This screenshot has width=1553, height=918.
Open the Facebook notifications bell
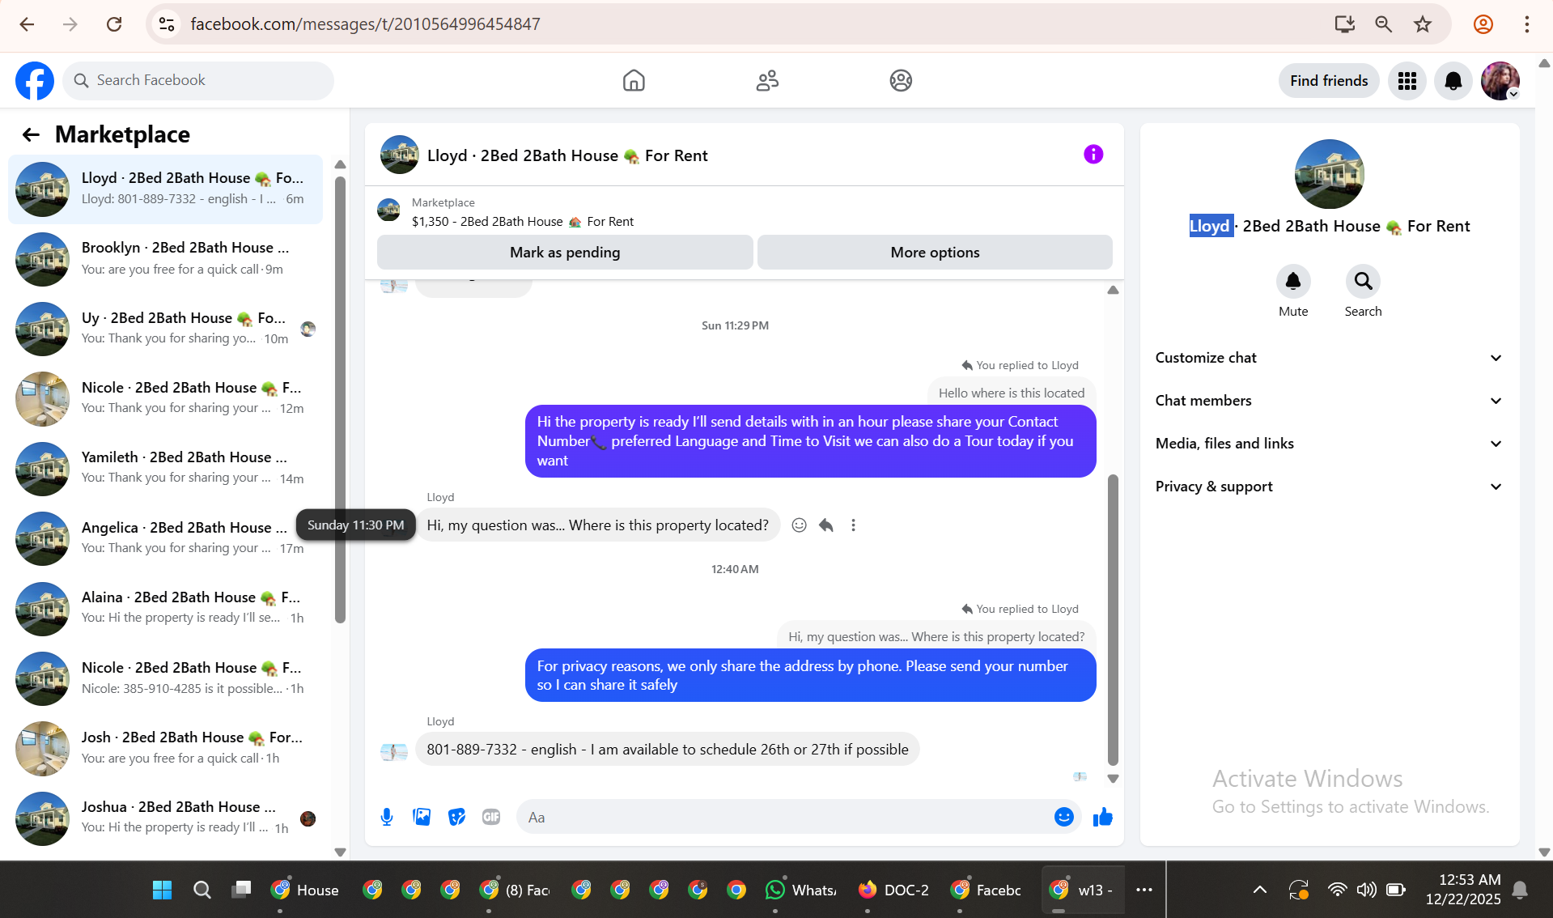pyautogui.click(x=1453, y=81)
